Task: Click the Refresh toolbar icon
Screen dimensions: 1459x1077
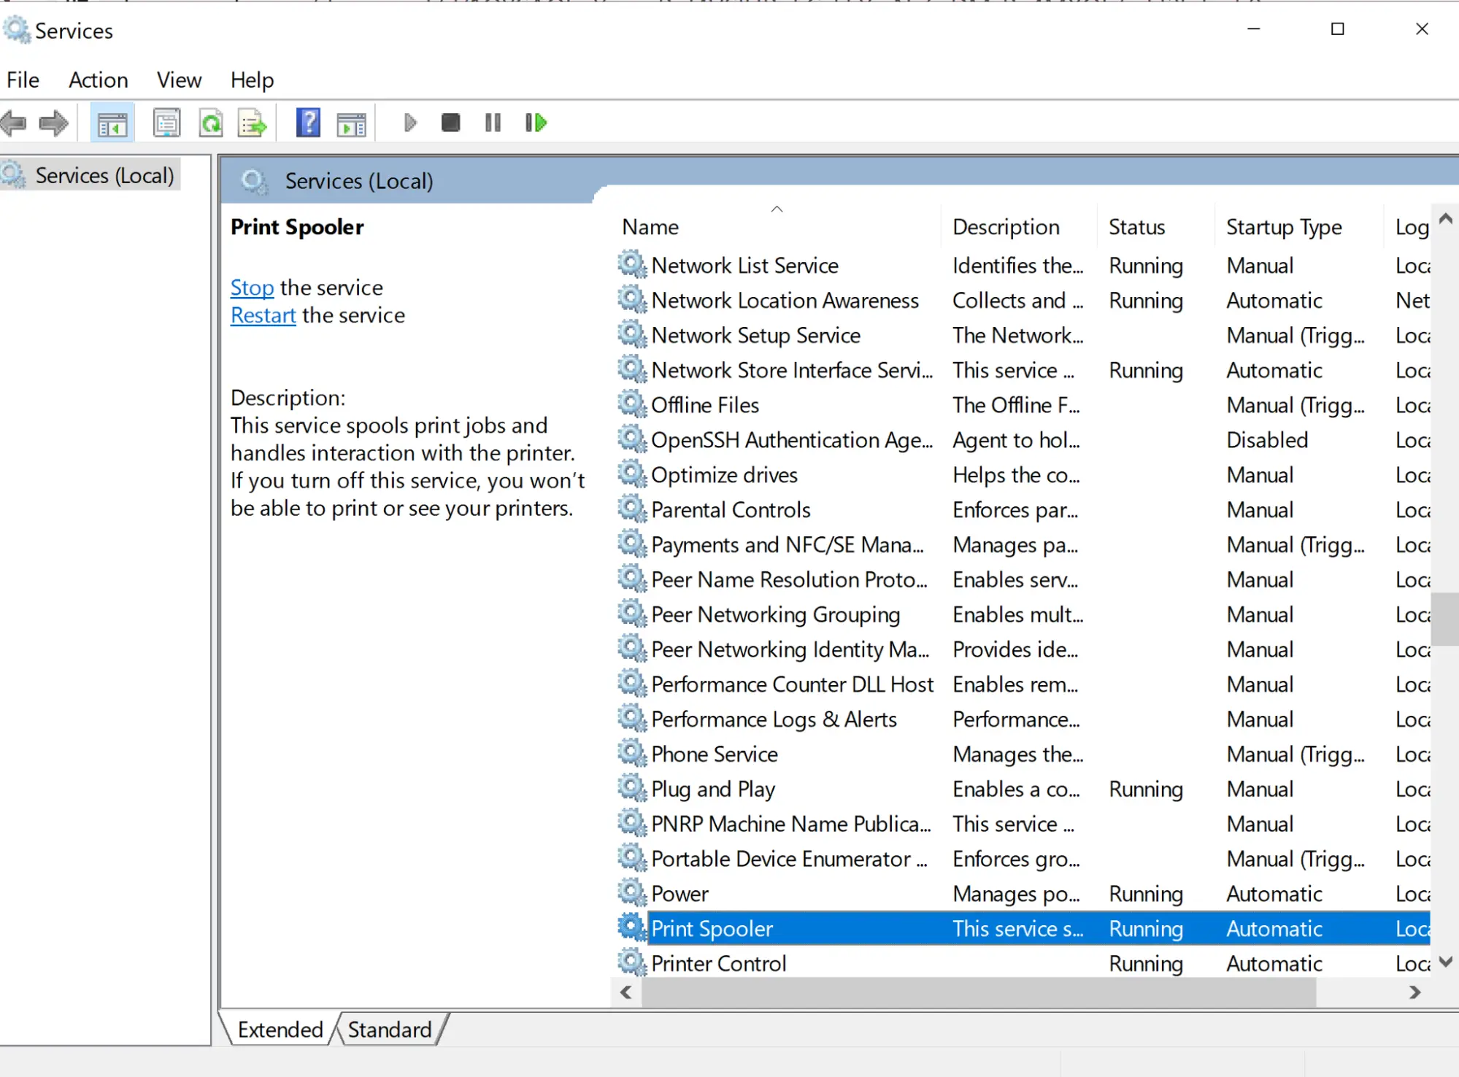Action: [211, 123]
